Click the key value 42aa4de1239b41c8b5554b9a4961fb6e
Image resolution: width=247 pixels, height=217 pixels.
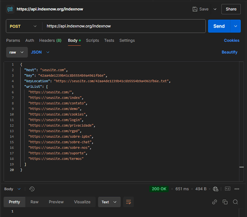[x=72, y=76]
